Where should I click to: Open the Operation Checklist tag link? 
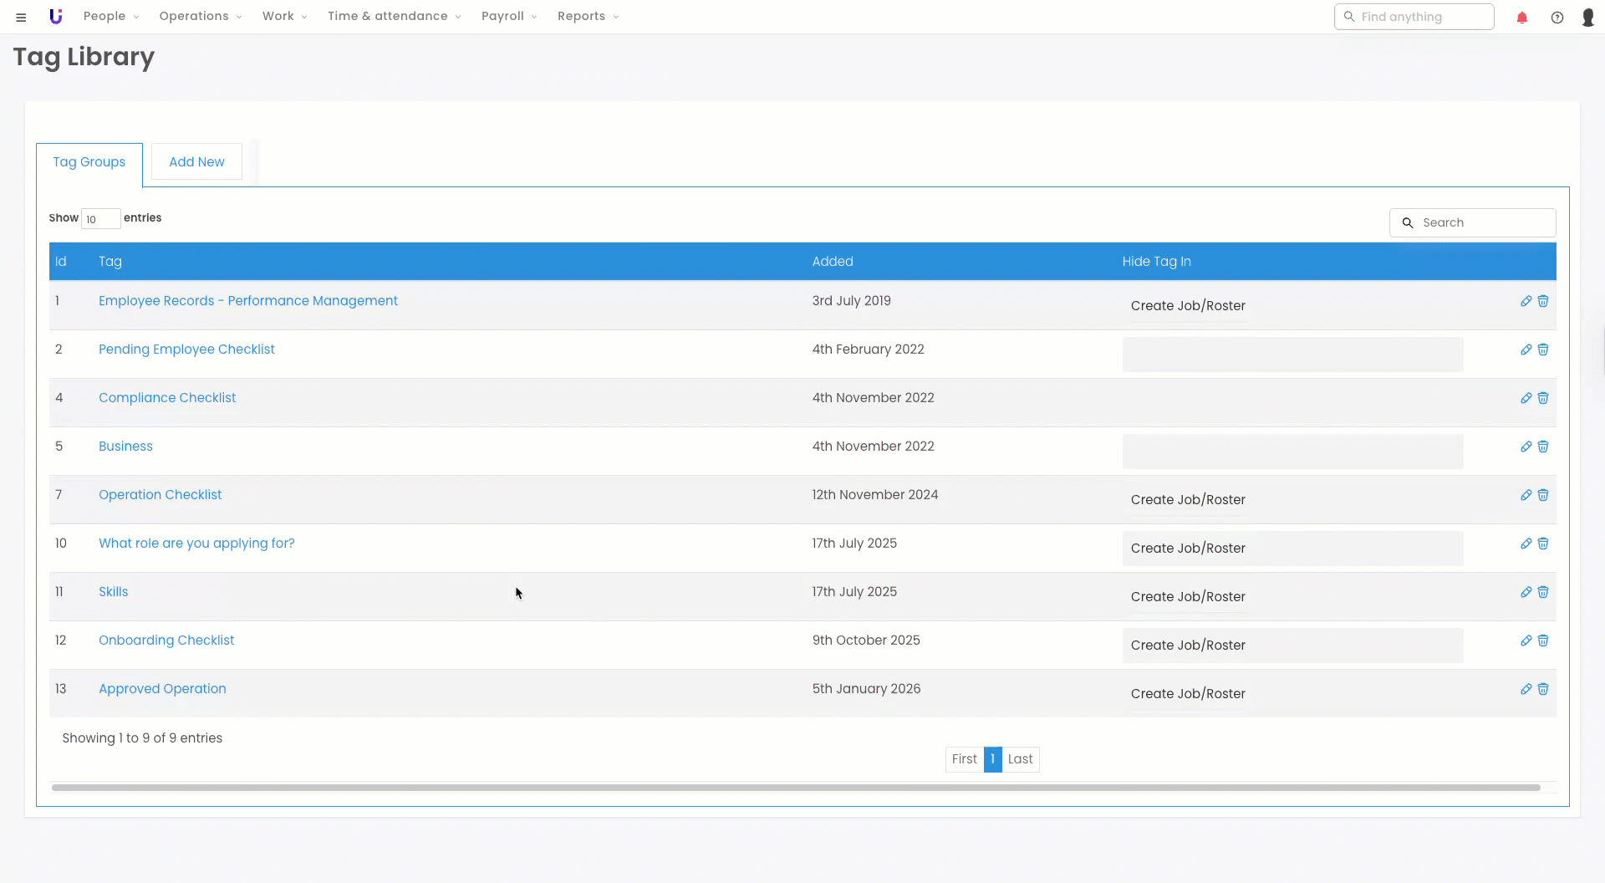coord(160,495)
